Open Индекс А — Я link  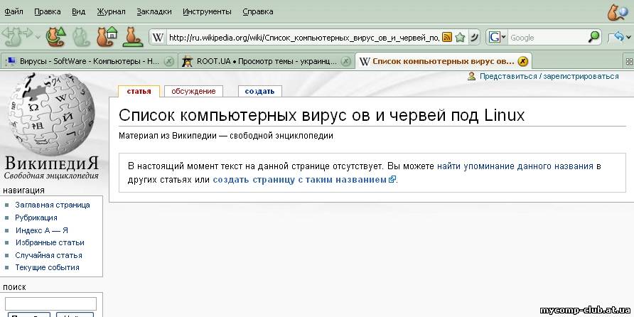click(42, 230)
